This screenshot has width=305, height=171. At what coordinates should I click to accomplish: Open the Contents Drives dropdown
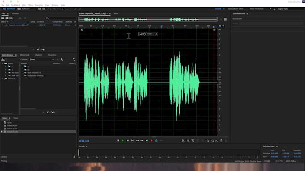(42, 59)
